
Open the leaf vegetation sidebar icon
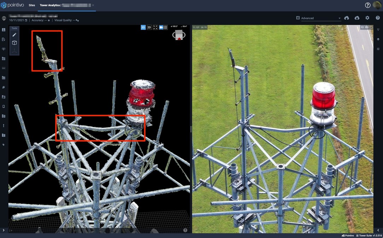tap(4, 87)
